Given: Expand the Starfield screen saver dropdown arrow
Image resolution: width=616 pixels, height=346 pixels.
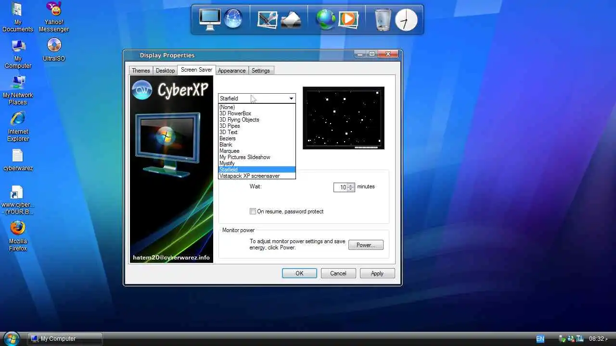Looking at the screenshot, I should (291, 99).
